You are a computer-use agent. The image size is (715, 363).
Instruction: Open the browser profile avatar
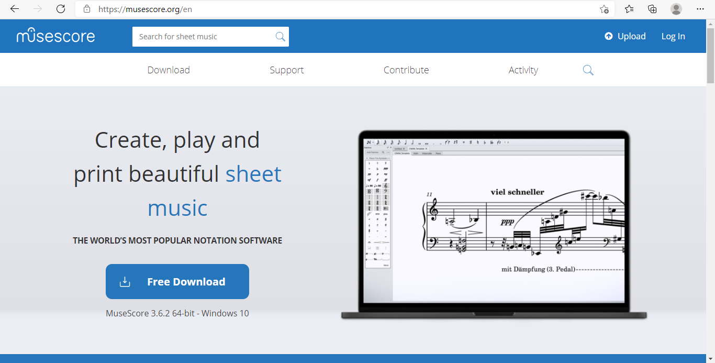coord(676,9)
